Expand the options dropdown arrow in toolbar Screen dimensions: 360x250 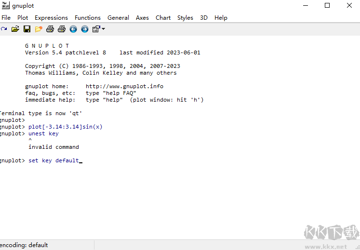coord(103,29)
